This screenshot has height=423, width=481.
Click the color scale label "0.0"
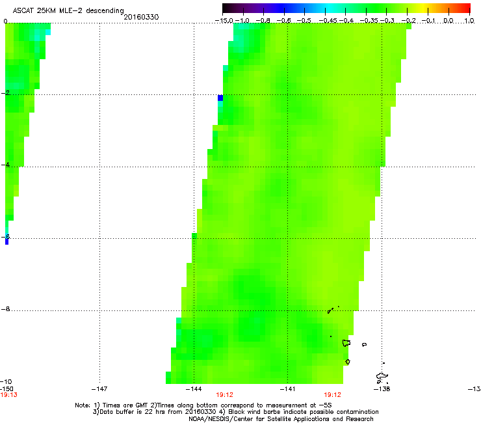click(x=448, y=21)
